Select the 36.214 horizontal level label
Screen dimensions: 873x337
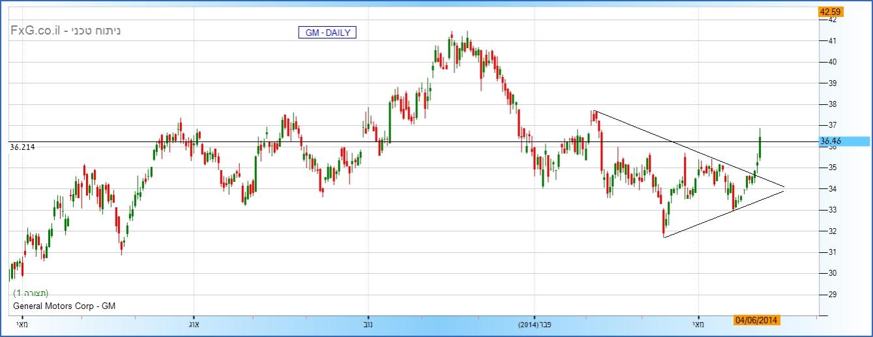[23, 147]
